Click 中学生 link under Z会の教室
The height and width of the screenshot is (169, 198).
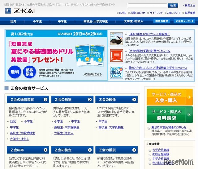(75, 122)
